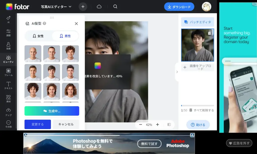Choose the dreadlocks hairstyle thumbnail

click(52, 91)
